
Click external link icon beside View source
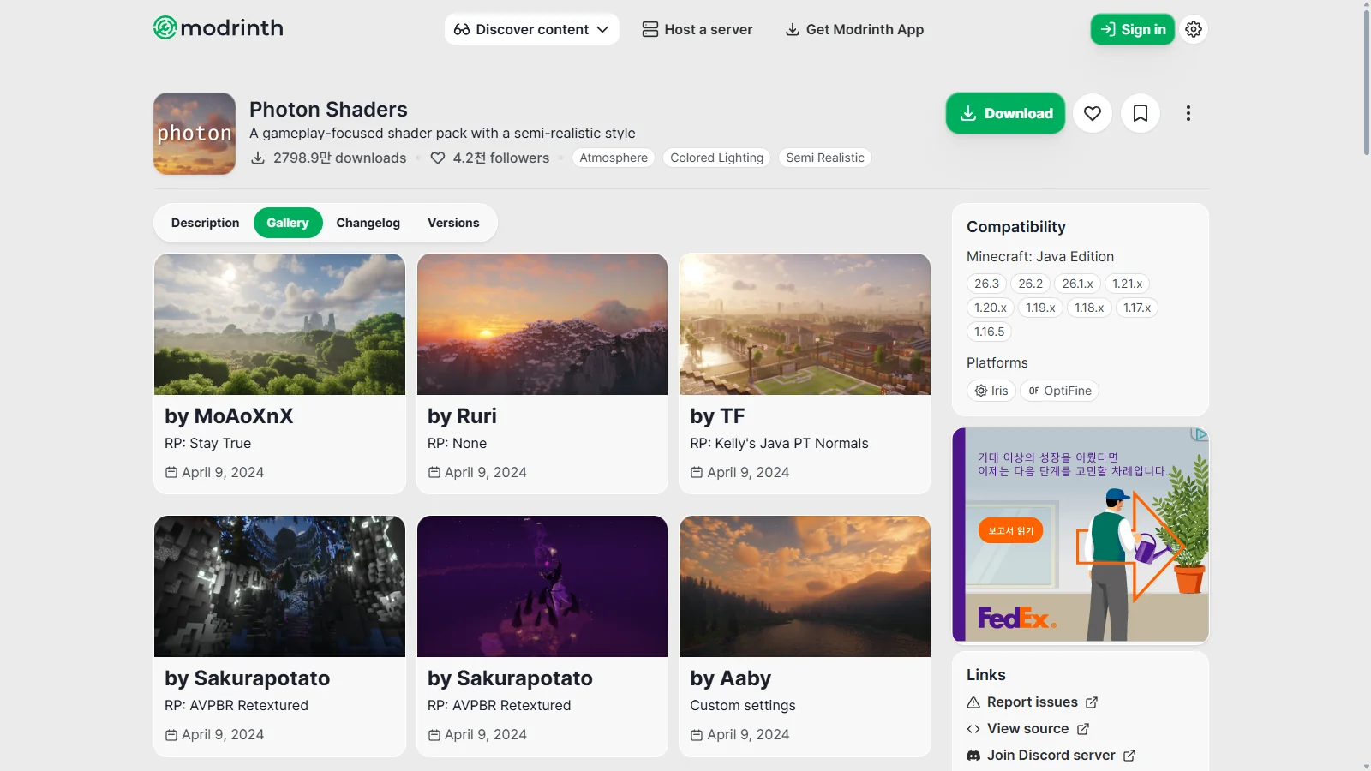coord(1083,729)
